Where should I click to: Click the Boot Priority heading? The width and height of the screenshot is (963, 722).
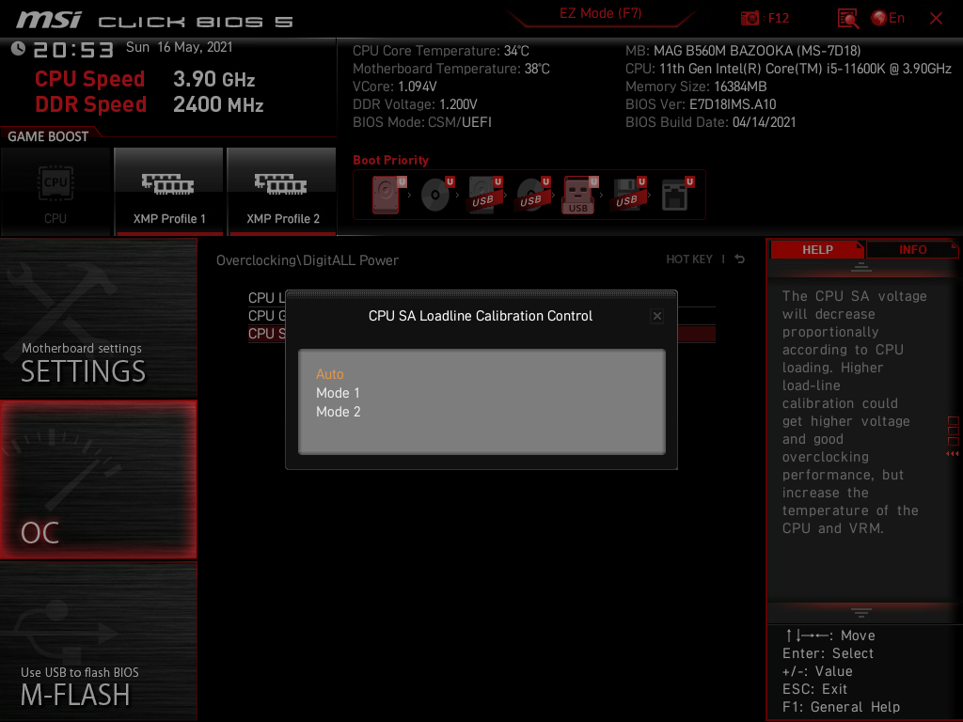(x=390, y=160)
